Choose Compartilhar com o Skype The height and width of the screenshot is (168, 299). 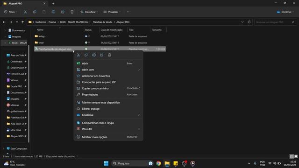[108, 123]
